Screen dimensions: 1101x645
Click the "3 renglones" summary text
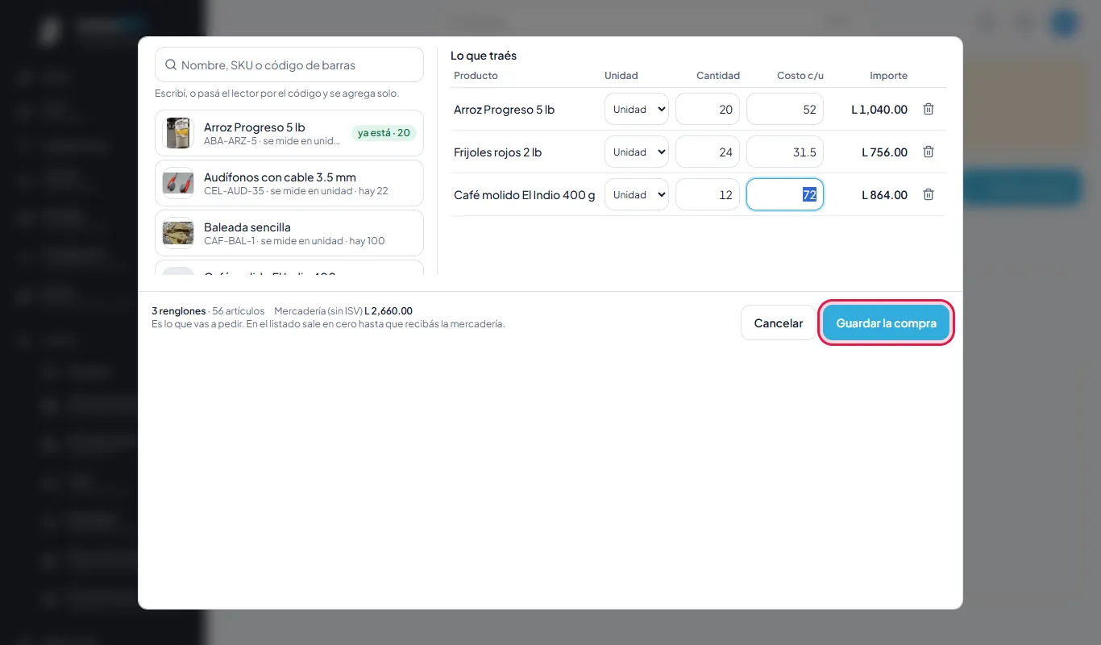179,310
